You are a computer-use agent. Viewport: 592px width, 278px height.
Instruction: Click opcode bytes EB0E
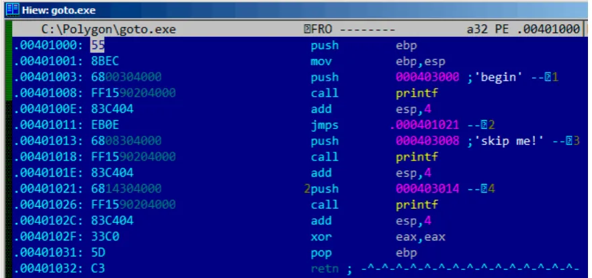pyautogui.click(x=105, y=125)
